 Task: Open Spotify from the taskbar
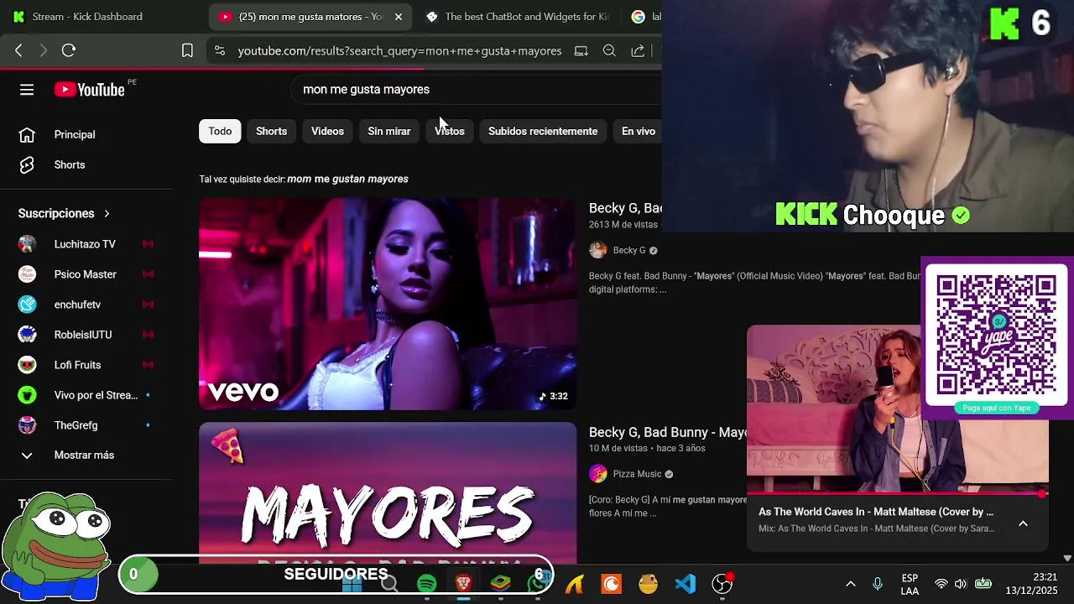coord(426,583)
